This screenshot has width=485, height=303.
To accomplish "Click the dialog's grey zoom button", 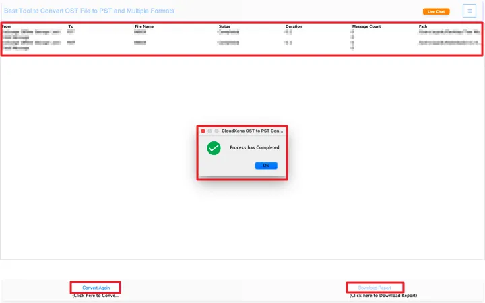I will (216, 131).
